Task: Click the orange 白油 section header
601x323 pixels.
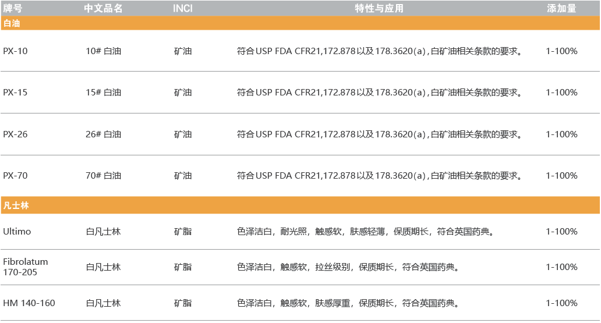Action: (x=12, y=23)
